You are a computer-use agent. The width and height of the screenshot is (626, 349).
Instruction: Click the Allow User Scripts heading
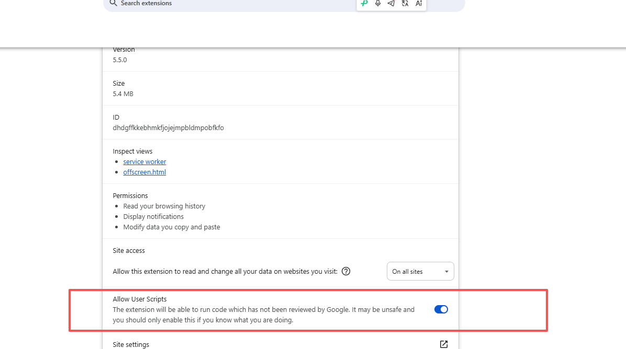click(140, 299)
